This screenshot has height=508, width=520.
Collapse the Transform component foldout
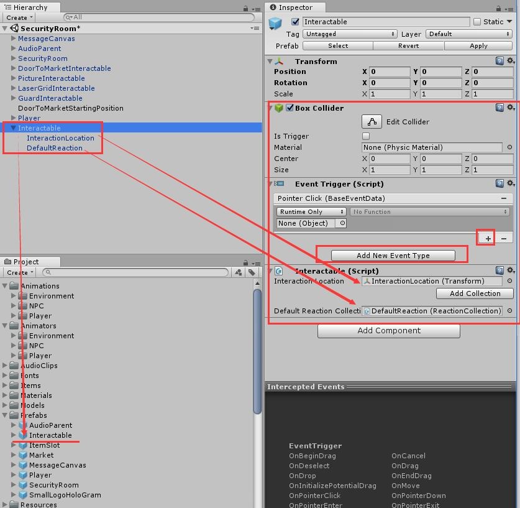[270, 61]
